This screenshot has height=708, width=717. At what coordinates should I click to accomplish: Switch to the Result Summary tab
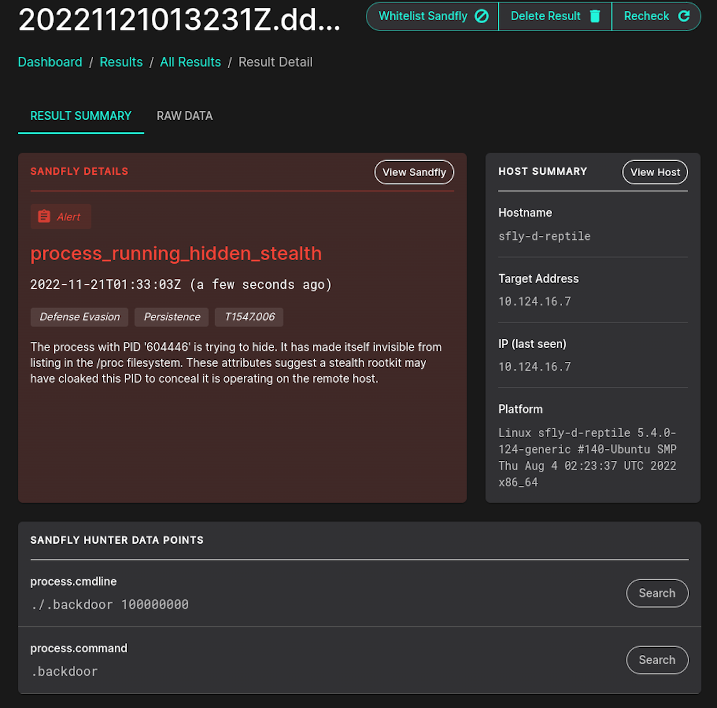(81, 115)
